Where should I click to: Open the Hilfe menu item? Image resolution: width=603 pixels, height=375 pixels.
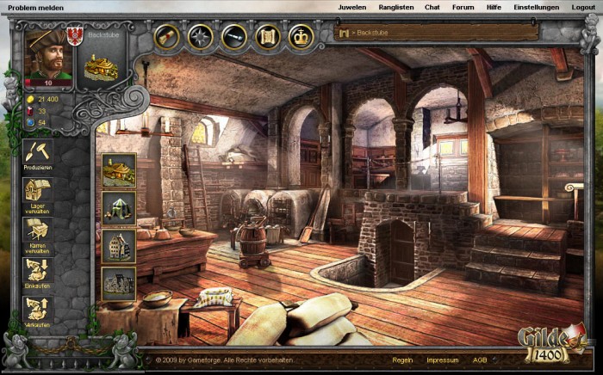click(494, 7)
